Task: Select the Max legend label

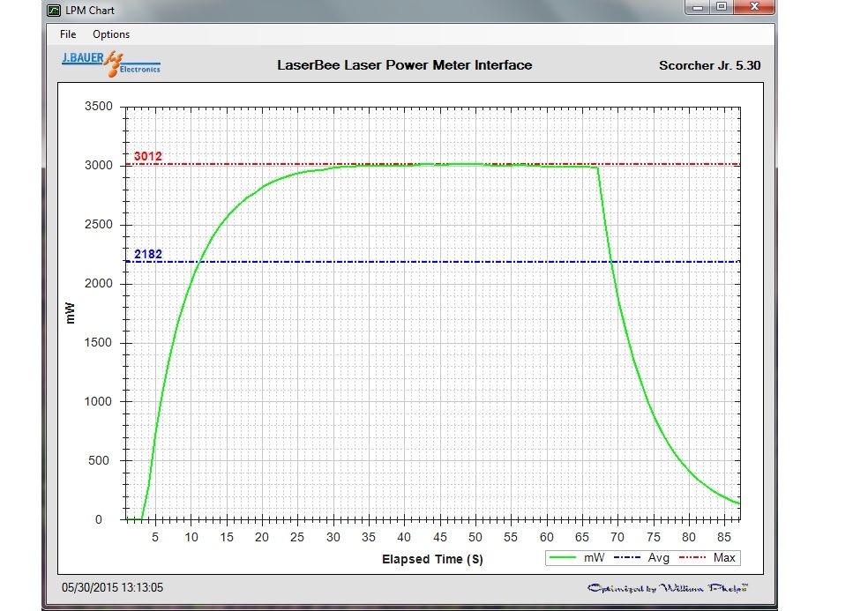Action: point(724,558)
